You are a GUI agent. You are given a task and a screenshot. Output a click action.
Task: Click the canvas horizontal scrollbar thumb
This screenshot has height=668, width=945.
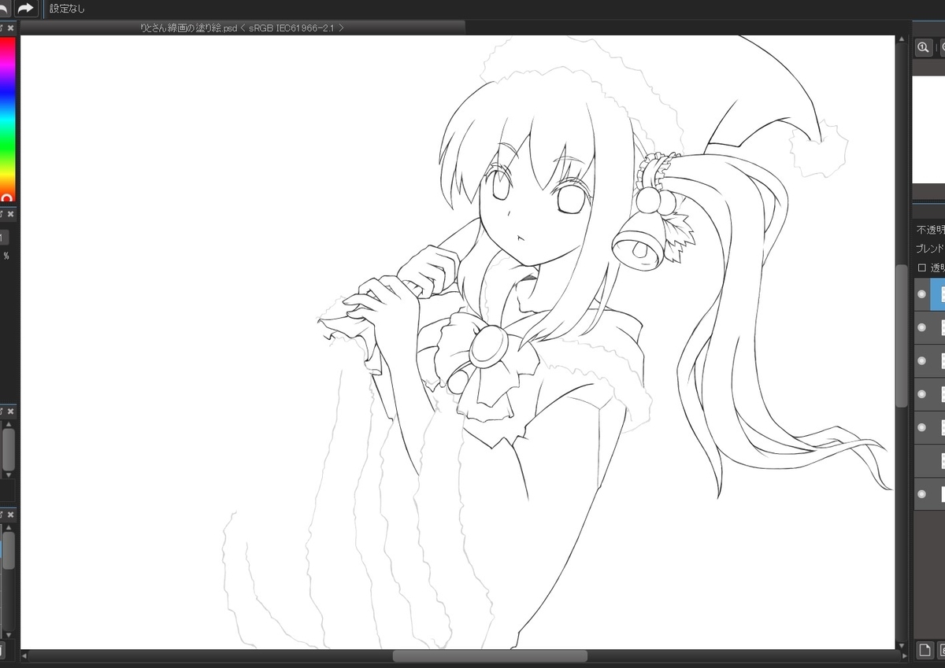pyautogui.click(x=490, y=655)
